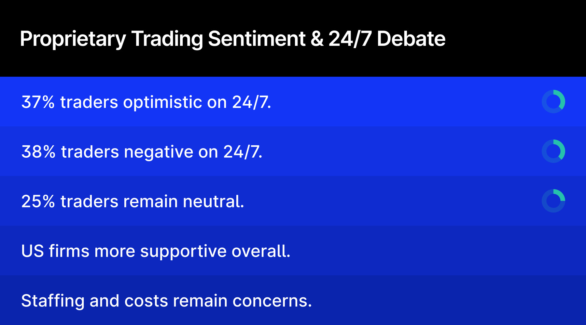Click the donut chart in the neutral traders row
Image resolution: width=586 pixels, height=325 pixels.
click(x=553, y=201)
